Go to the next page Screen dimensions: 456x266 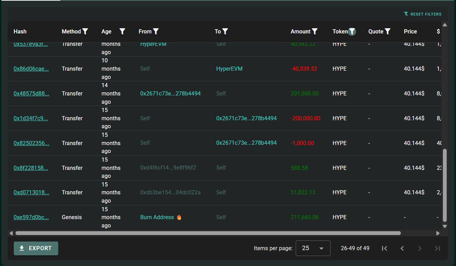coord(420,248)
